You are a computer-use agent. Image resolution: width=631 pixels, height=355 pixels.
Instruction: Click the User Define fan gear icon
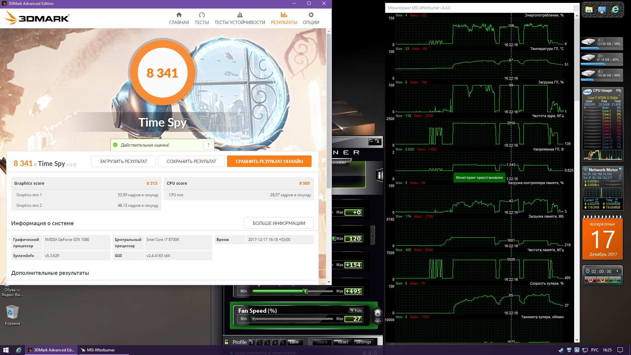tap(378, 314)
